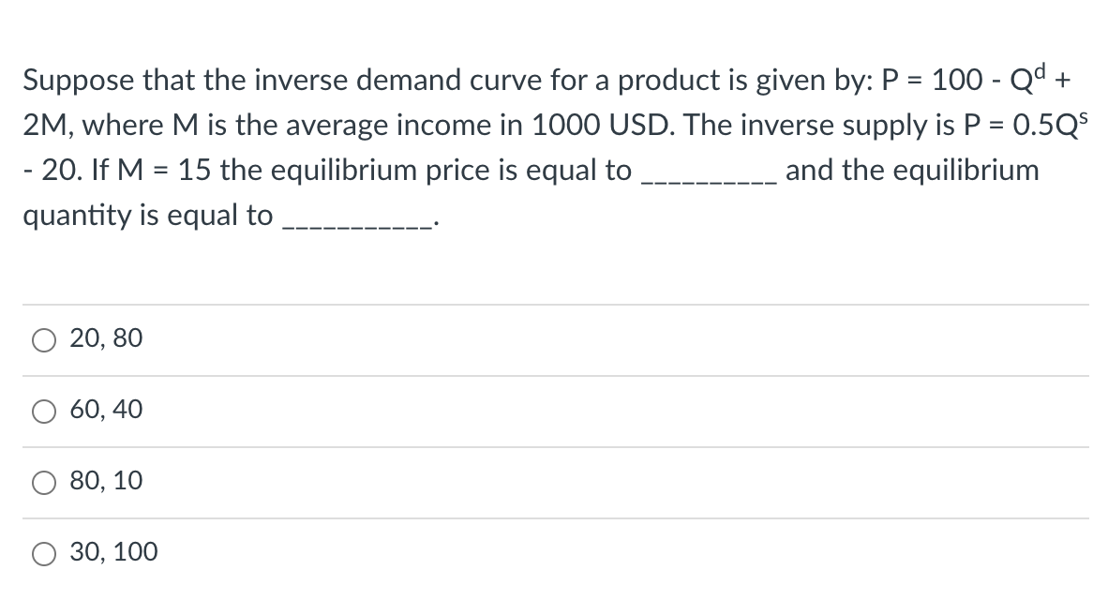This screenshot has height=615, width=1108.
Task: Click the answer label "60, 40"
Action: tap(104, 410)
